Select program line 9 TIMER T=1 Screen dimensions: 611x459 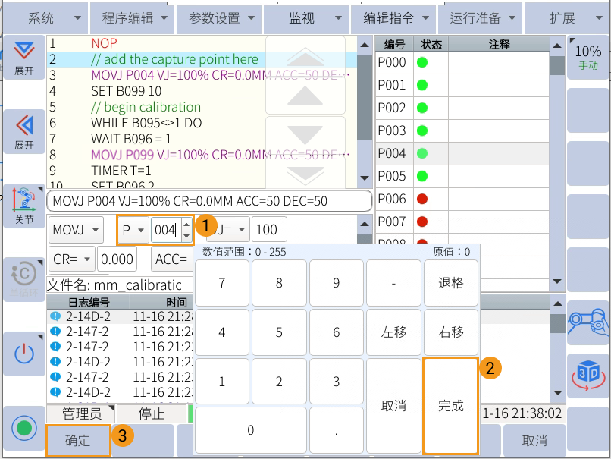pyautogui.click(x=202, y=171)
